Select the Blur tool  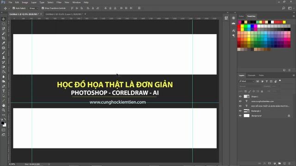(x=3, y=77)
